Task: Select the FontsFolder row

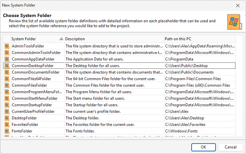Action: pyautogui.click(x=120, y=131)
